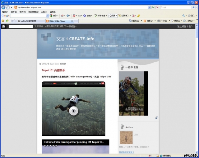The image size is (199, 158).
Task: Click the 檢視我的完整簡介 profile link
Action: [x=127, y=152]
